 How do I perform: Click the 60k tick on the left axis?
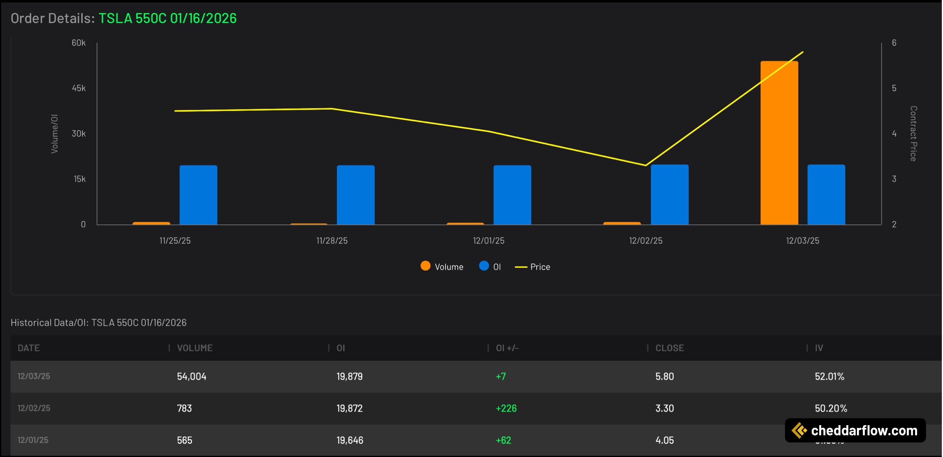[x=79, y=43]
